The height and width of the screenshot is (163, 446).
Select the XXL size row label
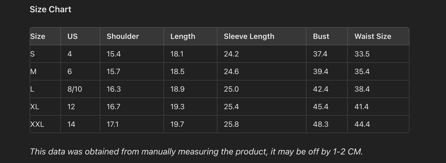(x=37, y=124)
